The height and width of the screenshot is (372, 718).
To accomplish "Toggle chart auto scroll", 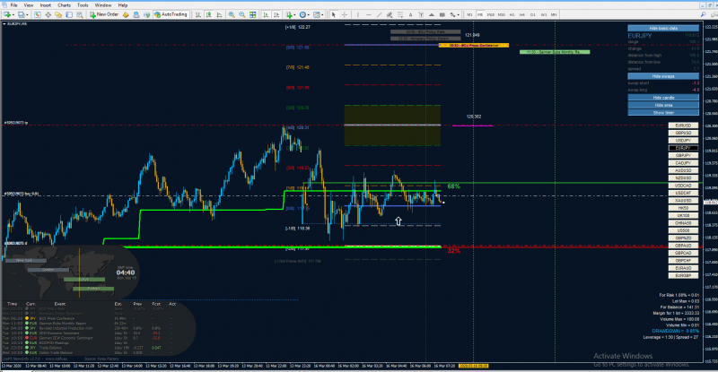I will pyautogui.click(x=266, y=14).
